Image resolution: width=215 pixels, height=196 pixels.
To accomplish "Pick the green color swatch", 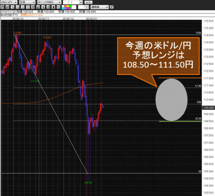I will [x=70, y=6].
